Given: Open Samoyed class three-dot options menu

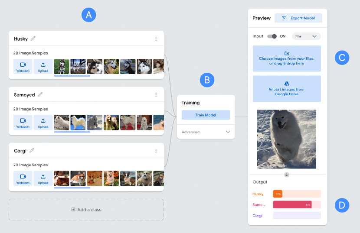Looking at the screenshot, I should point(156,95).
